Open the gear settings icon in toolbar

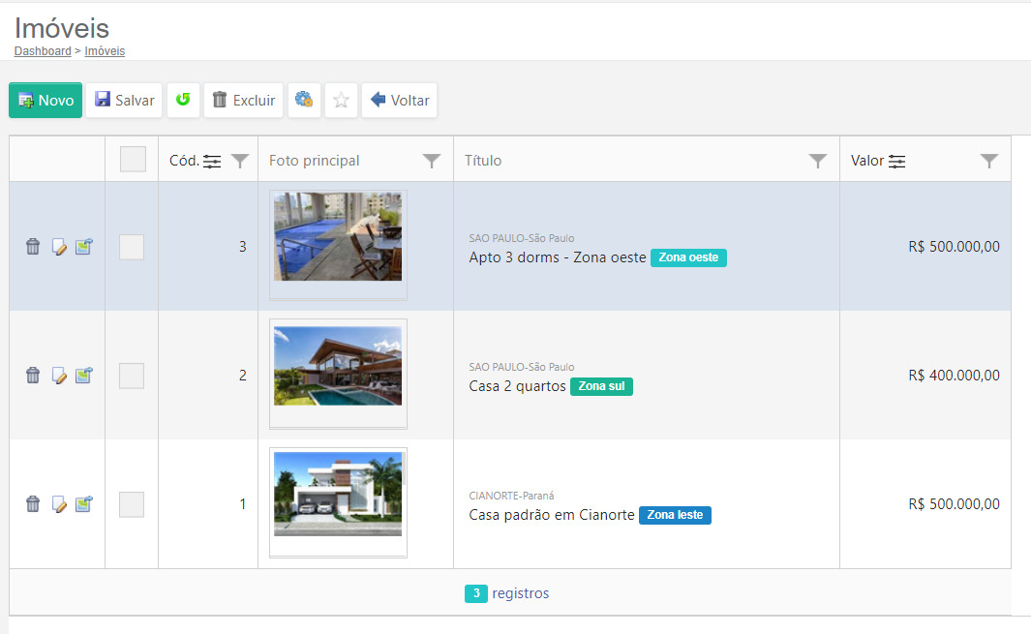[x=304, y=100]
